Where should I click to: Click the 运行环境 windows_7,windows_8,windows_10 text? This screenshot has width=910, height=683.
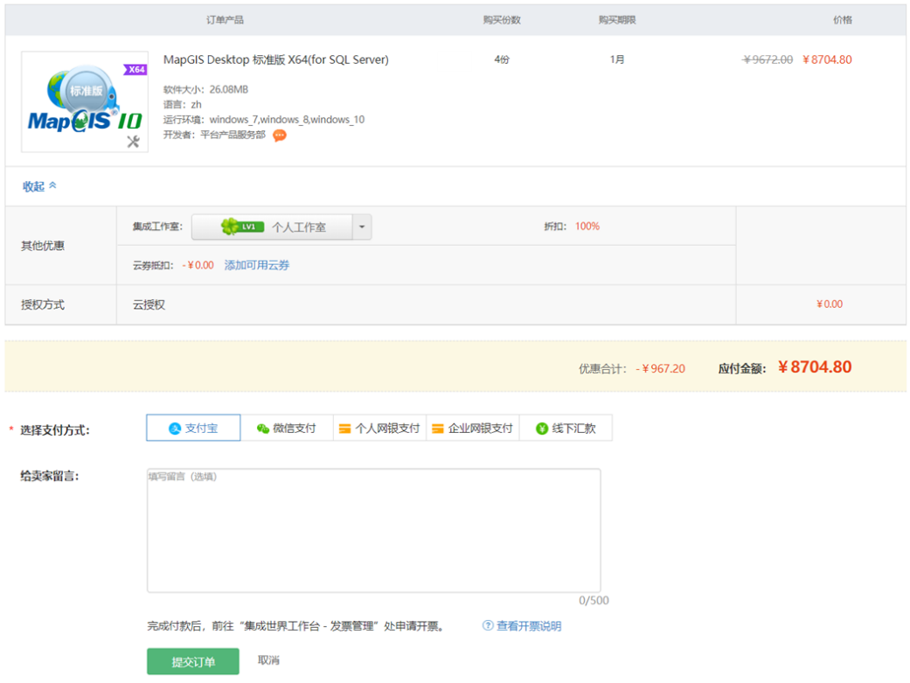click(x=264, y=120)
